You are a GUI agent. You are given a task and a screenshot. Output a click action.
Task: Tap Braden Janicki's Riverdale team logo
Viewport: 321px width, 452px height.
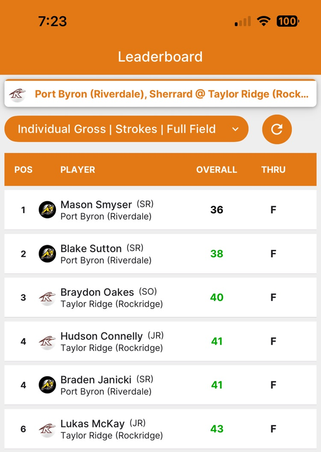coord(47,385)
